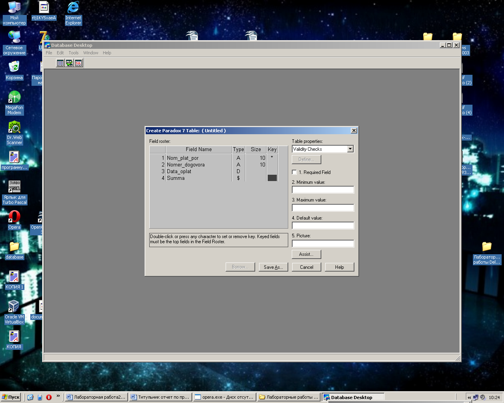
Task: Click the disabled Define... button
Action: pyautogui.click(x=306, y=159)
